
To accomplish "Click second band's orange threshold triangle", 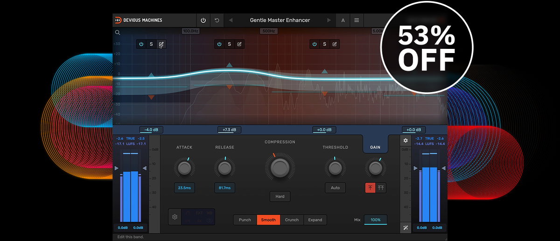I will point(229,87).
